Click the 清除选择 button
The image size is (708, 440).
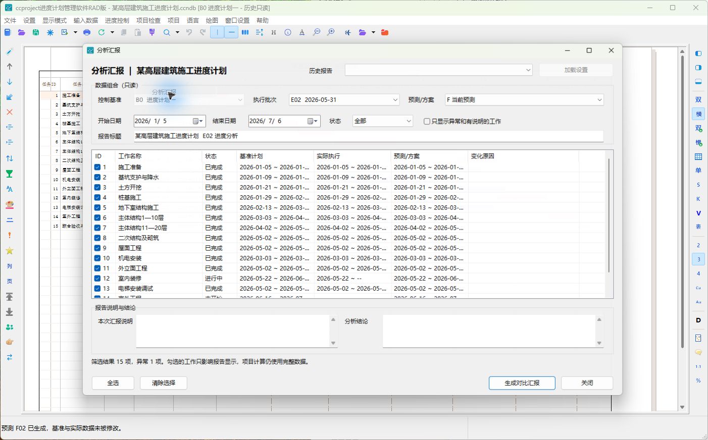coord(164,383)
